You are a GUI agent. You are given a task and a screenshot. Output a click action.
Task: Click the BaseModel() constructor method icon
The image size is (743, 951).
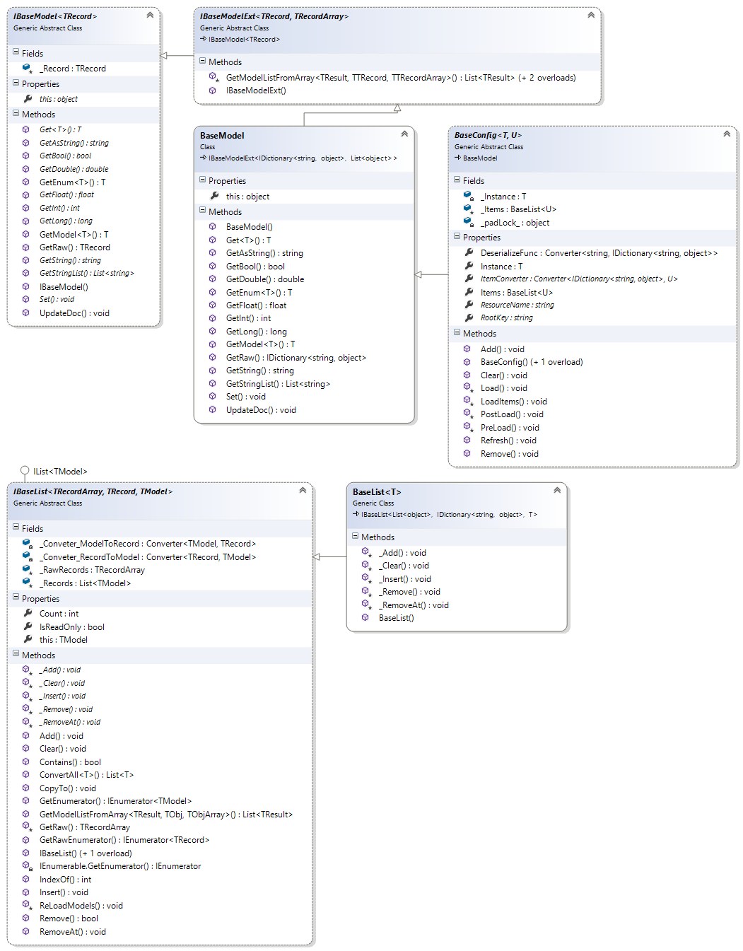(x=212, y=227)
